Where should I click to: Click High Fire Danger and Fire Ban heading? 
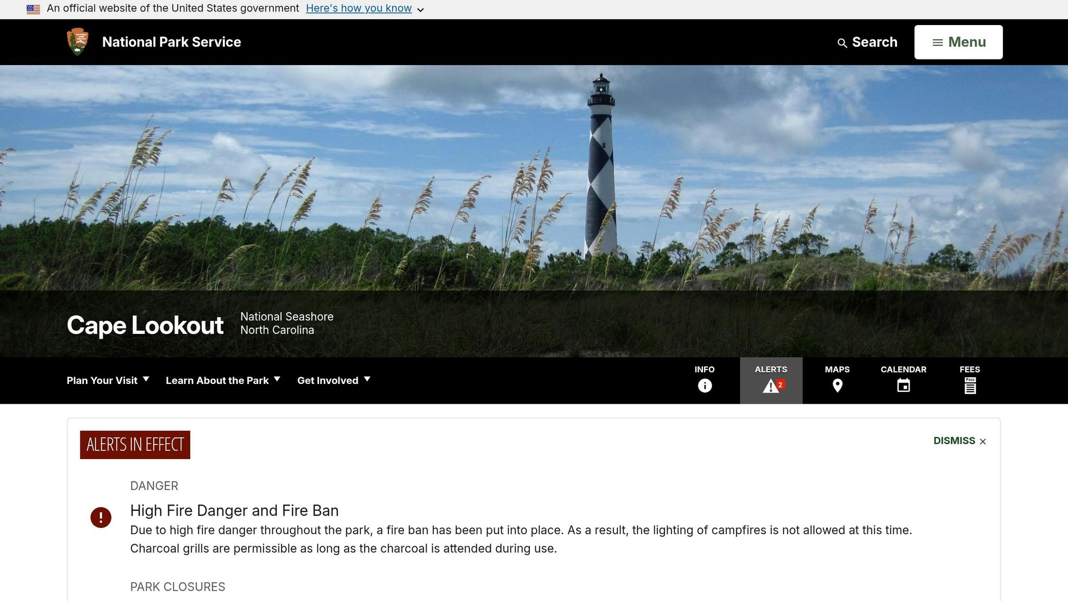pos(234,510)
